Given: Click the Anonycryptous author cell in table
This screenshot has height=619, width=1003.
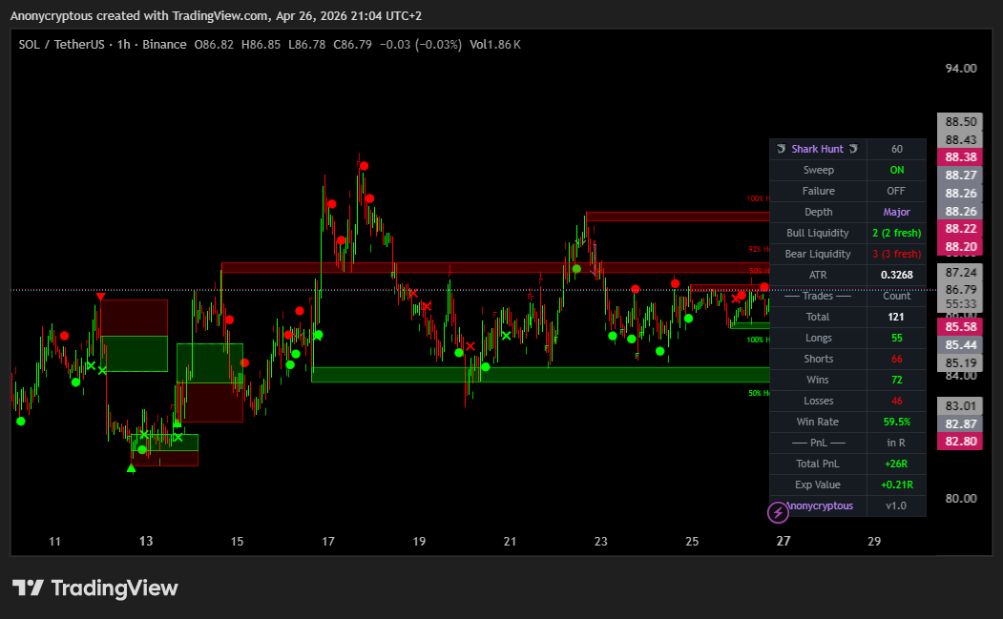Looking at the screenshot, I should (818, 506).
